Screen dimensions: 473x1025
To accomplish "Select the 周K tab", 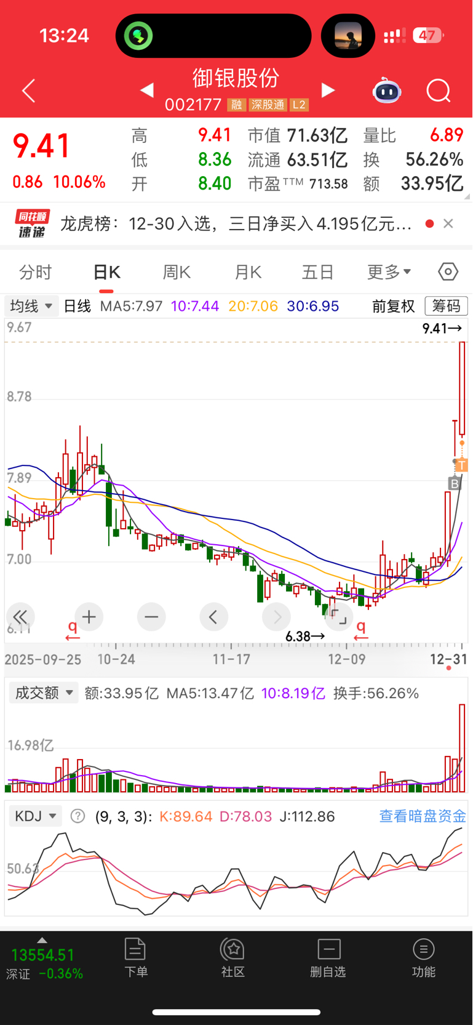I will click(x=177, y=272).
